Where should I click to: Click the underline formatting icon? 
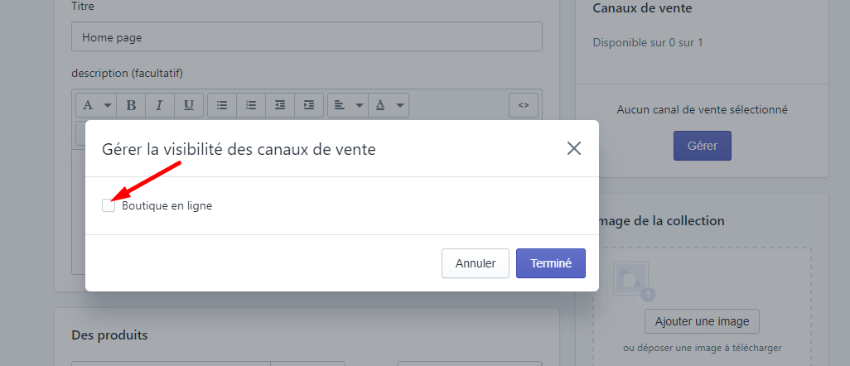[x=188, y=105]
